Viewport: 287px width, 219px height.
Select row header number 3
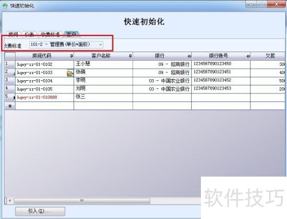pyautogui.click(x=10, y=81)
